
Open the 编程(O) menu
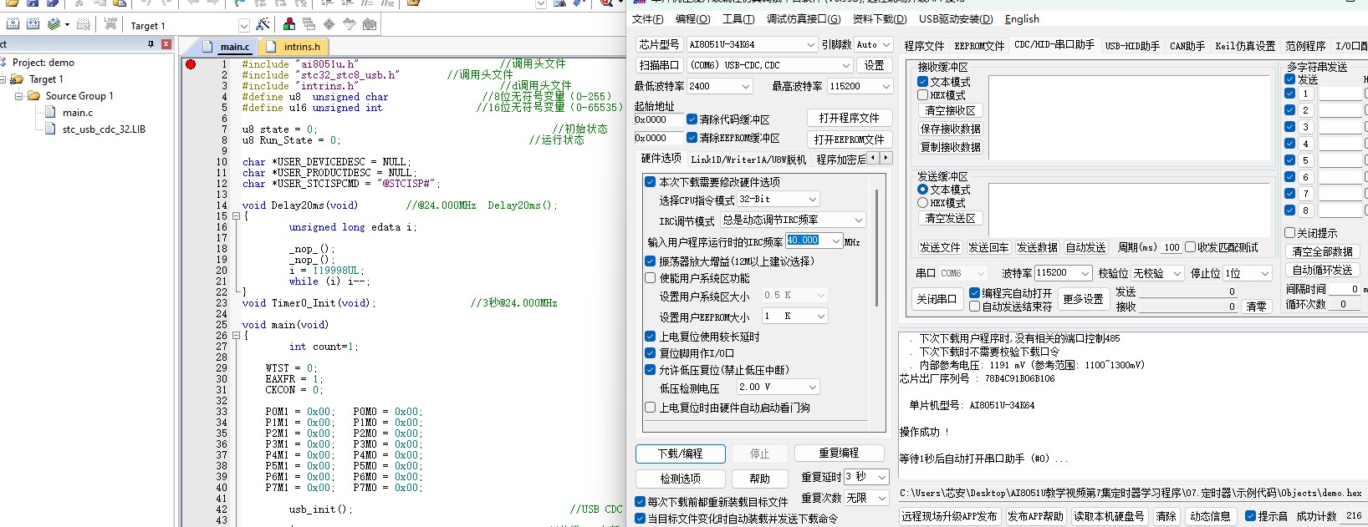(692, 19)
